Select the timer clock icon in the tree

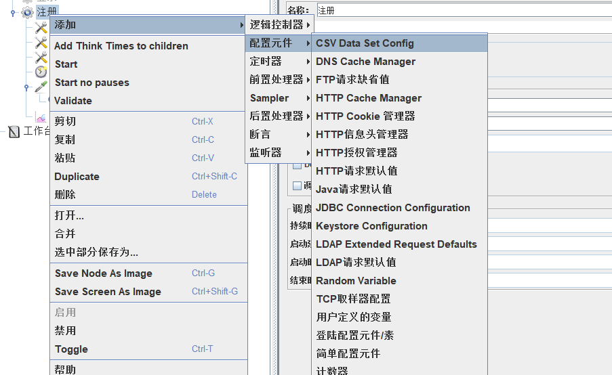tap(41, 72)
